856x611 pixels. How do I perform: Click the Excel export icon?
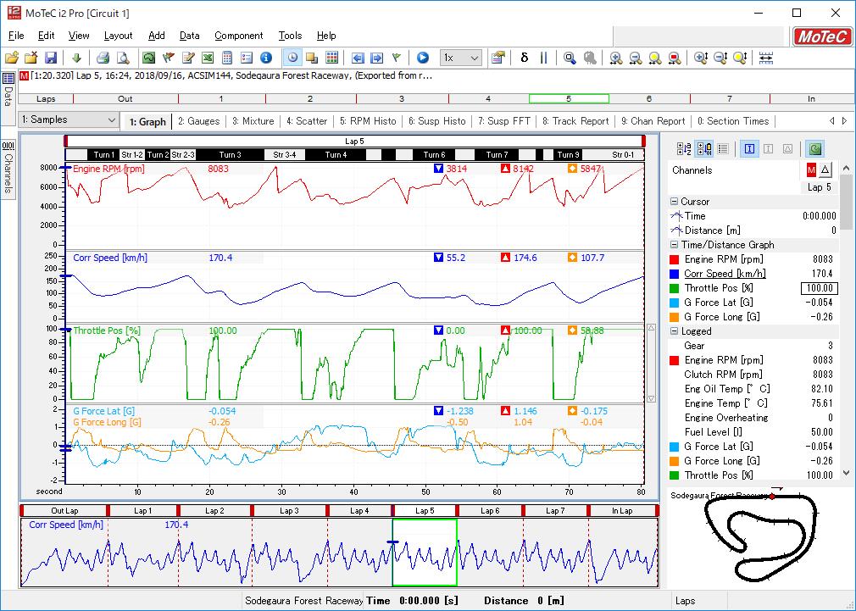tap(208, 58)
